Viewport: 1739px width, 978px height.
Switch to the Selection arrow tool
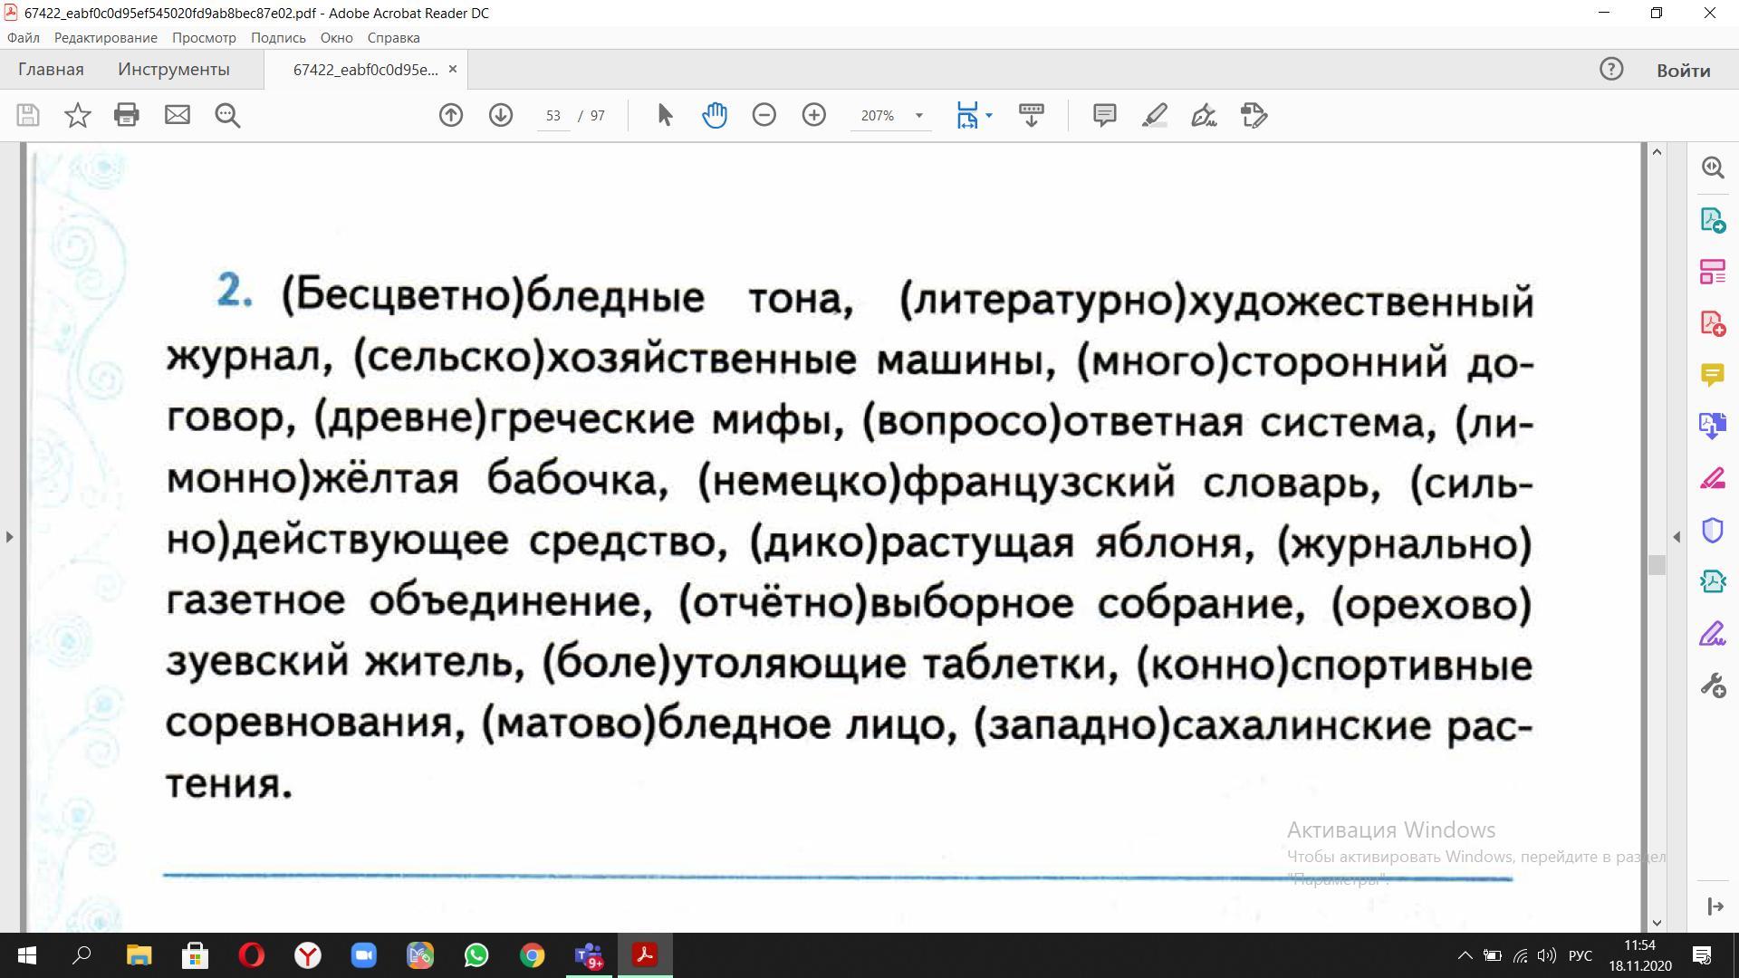pos(665,115)
